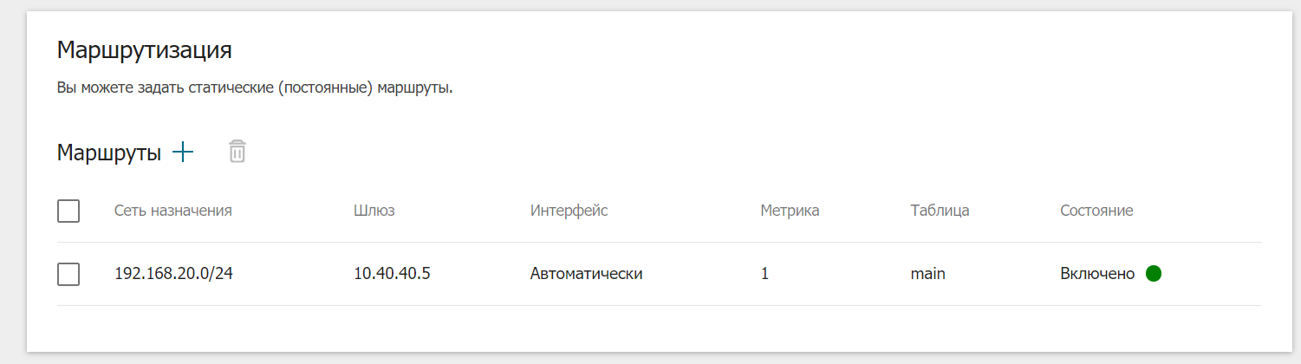Viewport: 1301px width, 364px height.
Task: Click the metric value 1
Action: pos(764,274)
